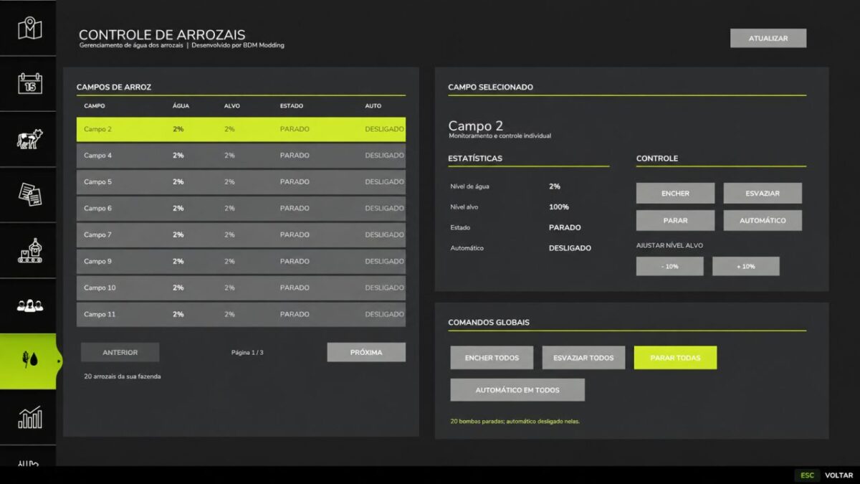Screen dimensions: 860x484
Task: Toggle AUTOMÁTICO mode for Campo 2
Action: (x=763, y=221)
